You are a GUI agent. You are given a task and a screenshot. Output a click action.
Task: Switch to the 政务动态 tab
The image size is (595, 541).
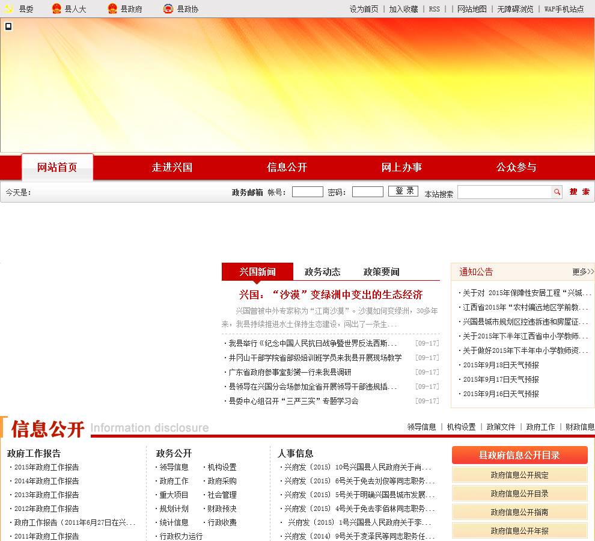tap(323, 272)
